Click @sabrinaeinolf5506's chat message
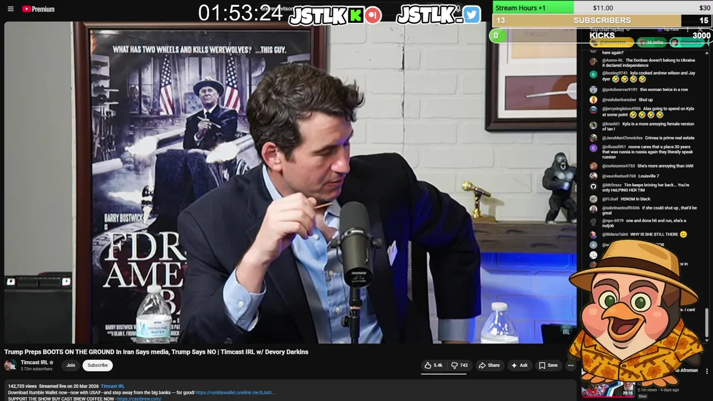 [649, 210]
